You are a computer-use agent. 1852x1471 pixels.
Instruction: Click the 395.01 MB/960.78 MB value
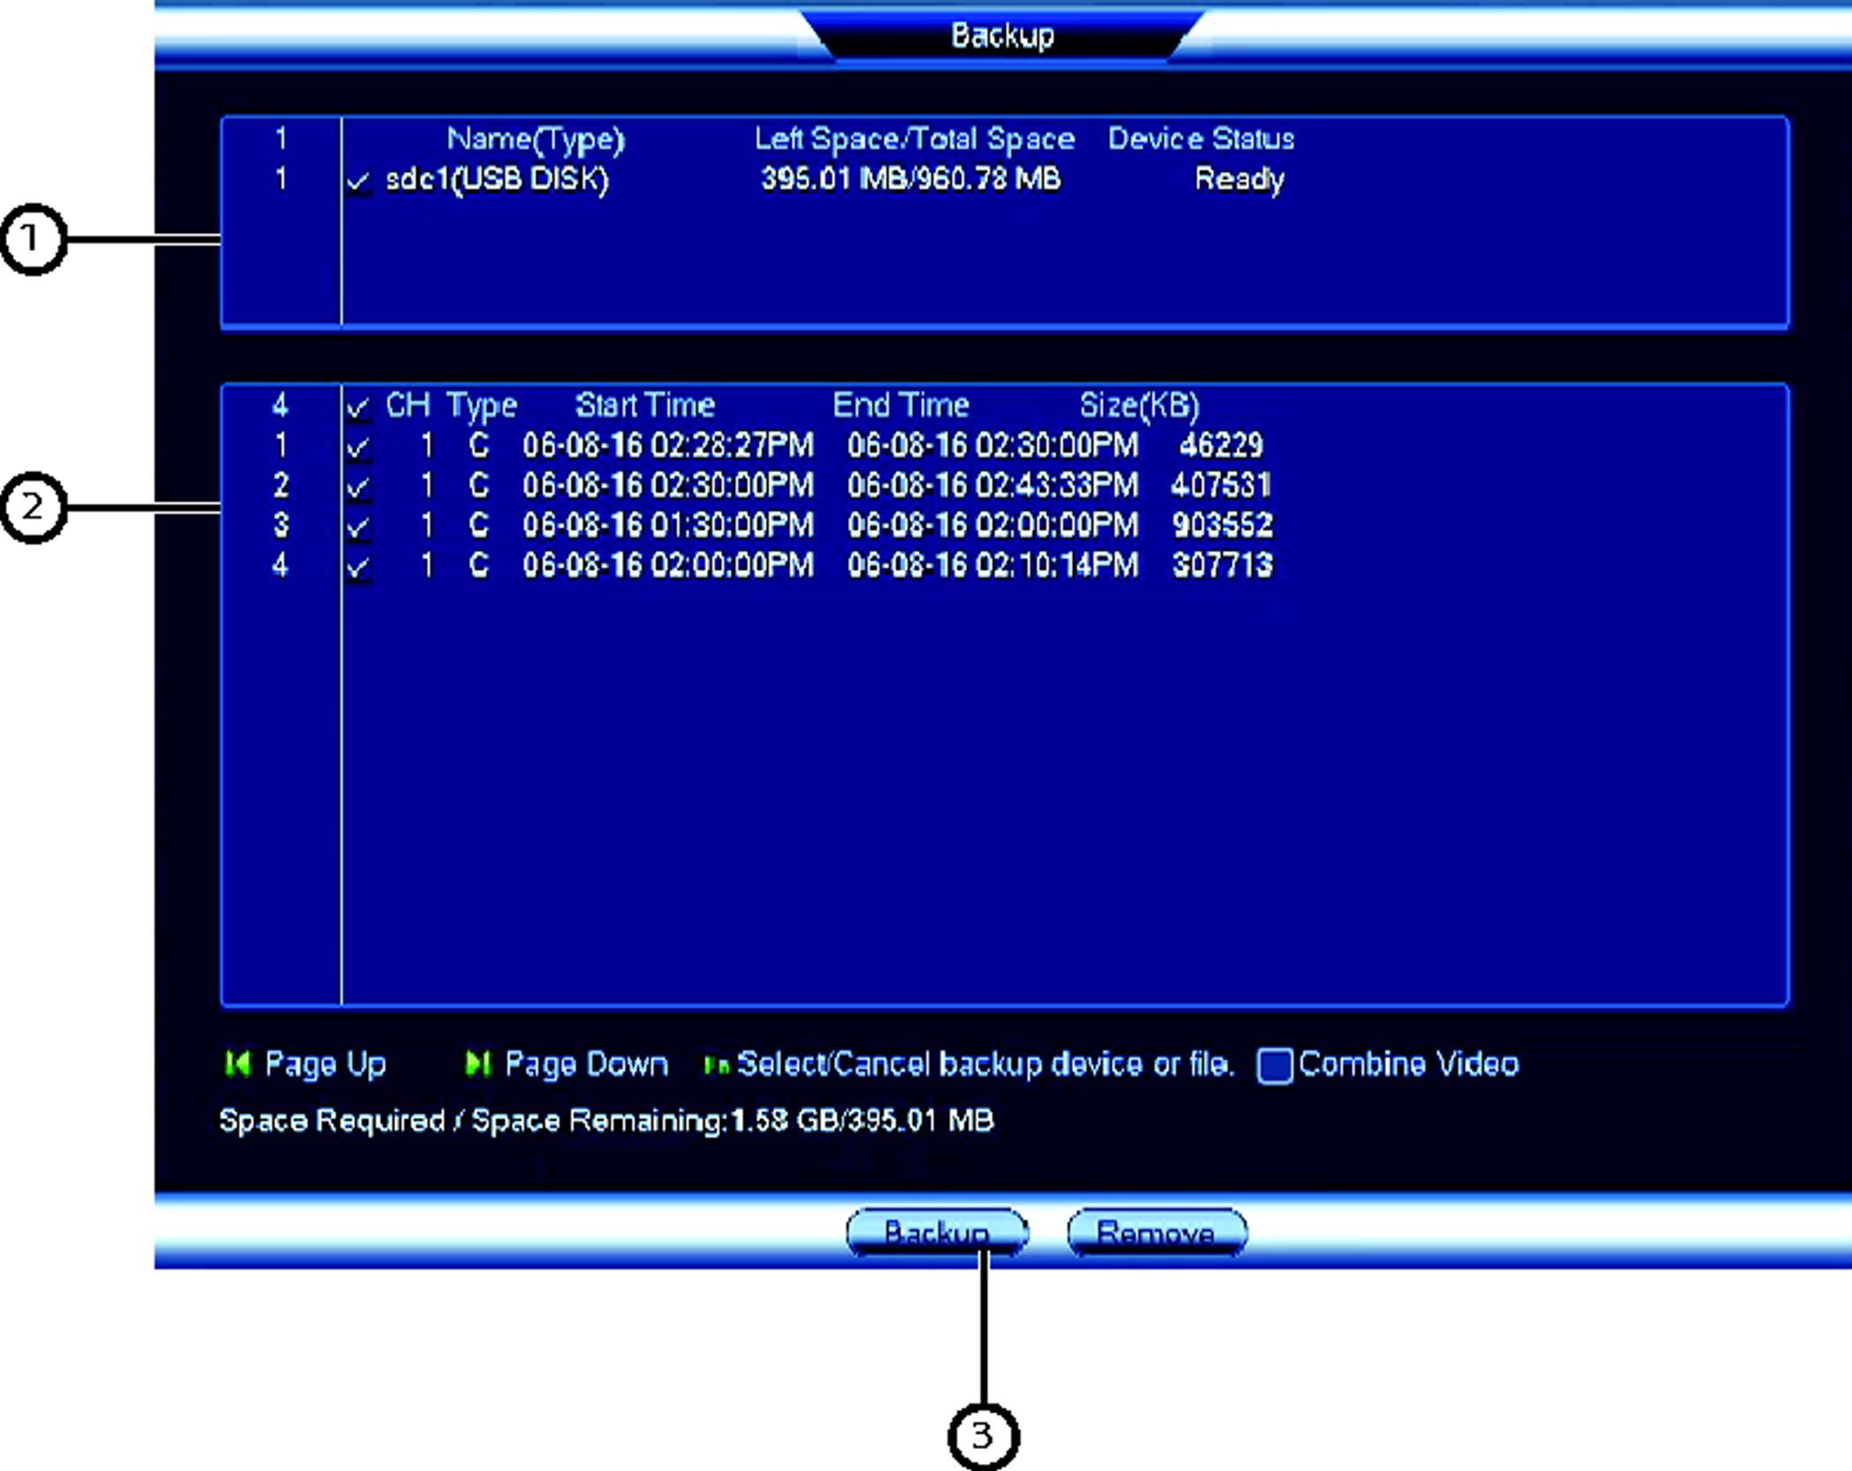tap(911, 179)
